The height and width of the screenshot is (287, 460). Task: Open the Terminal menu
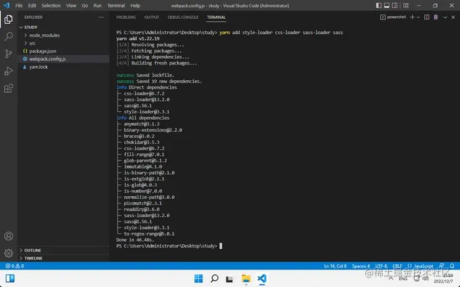point(116,5)
